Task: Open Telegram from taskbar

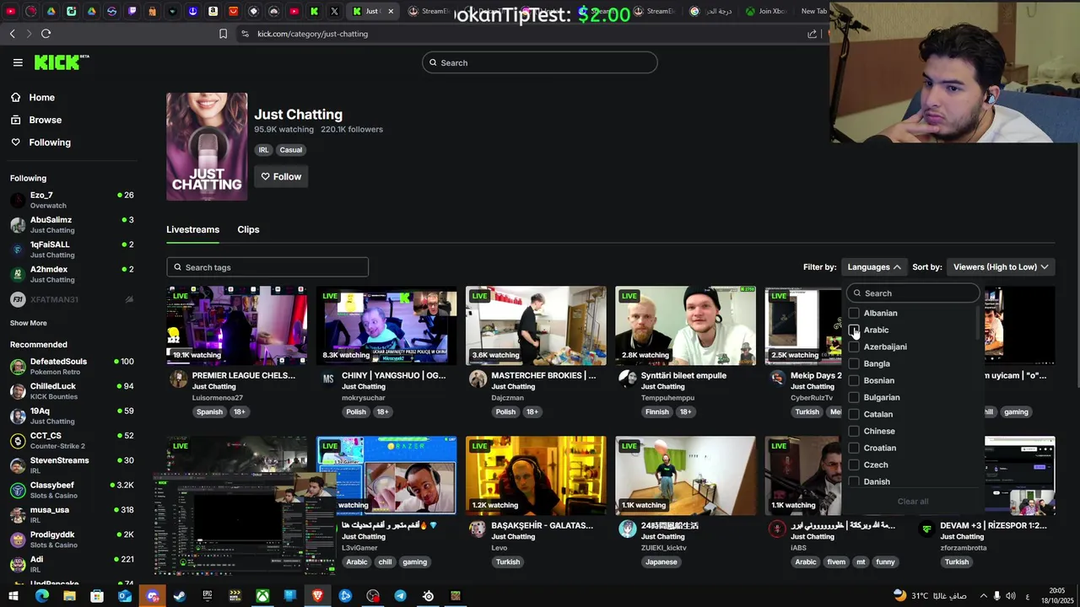Action: click(x=401, y=596)
